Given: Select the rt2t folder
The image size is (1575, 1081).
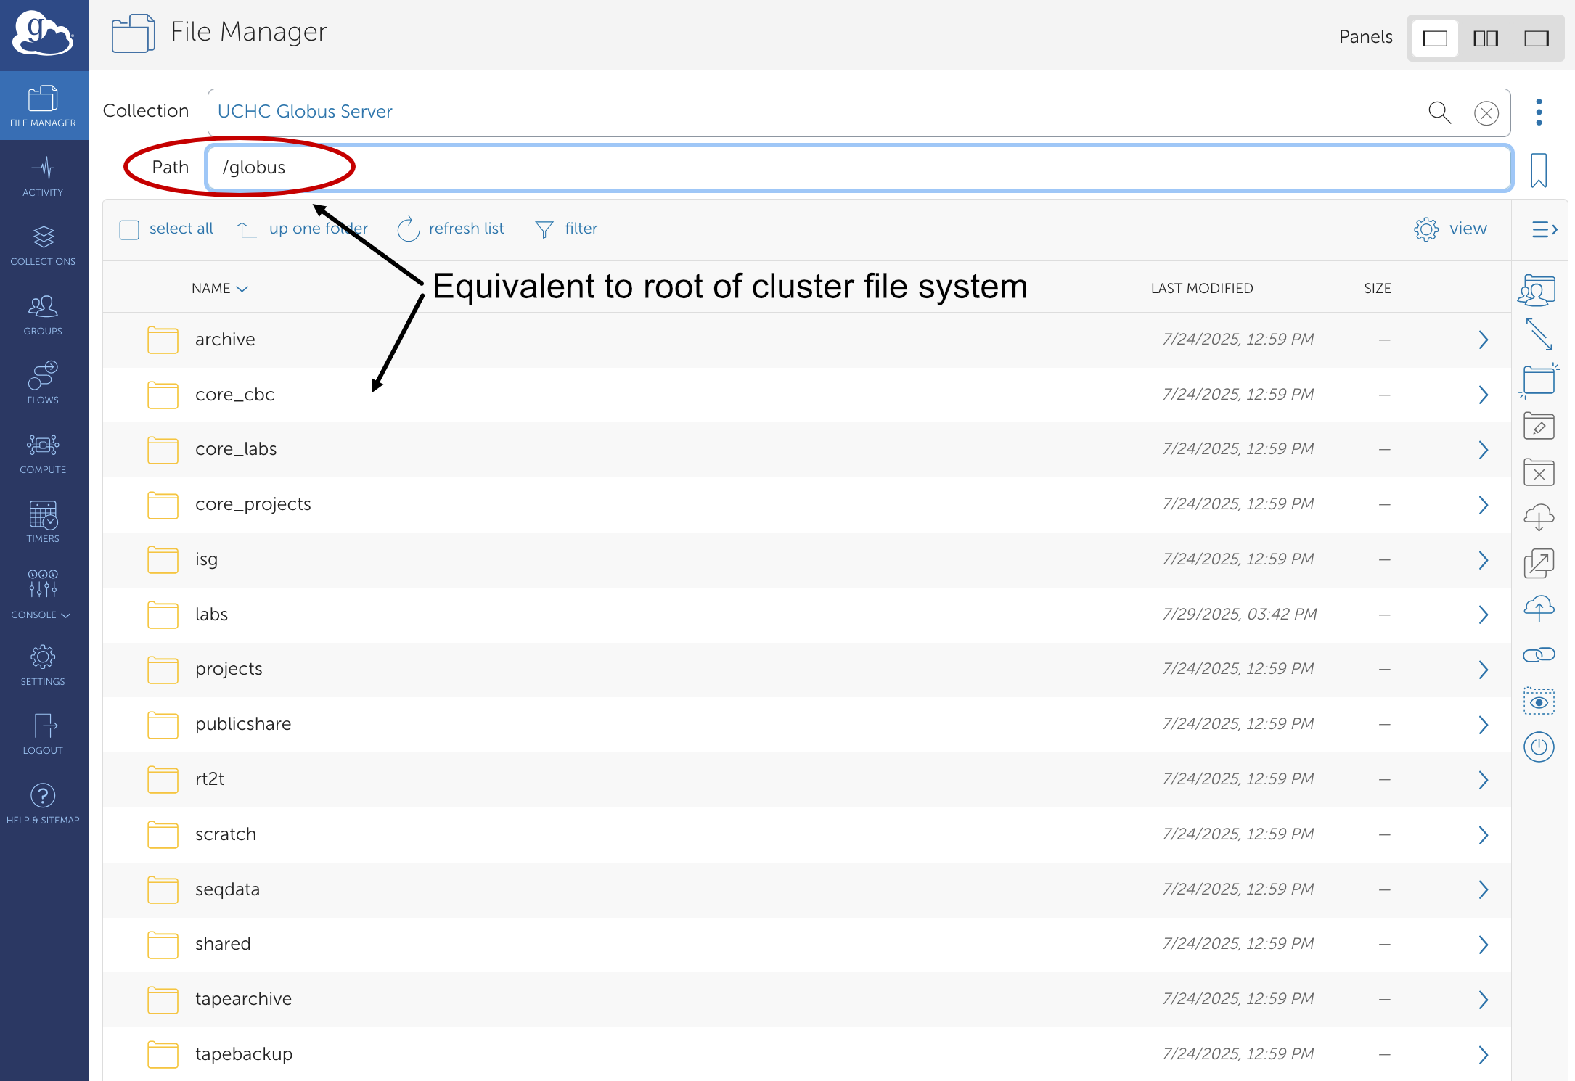Looking at the screenshot, I should [806, 780].
